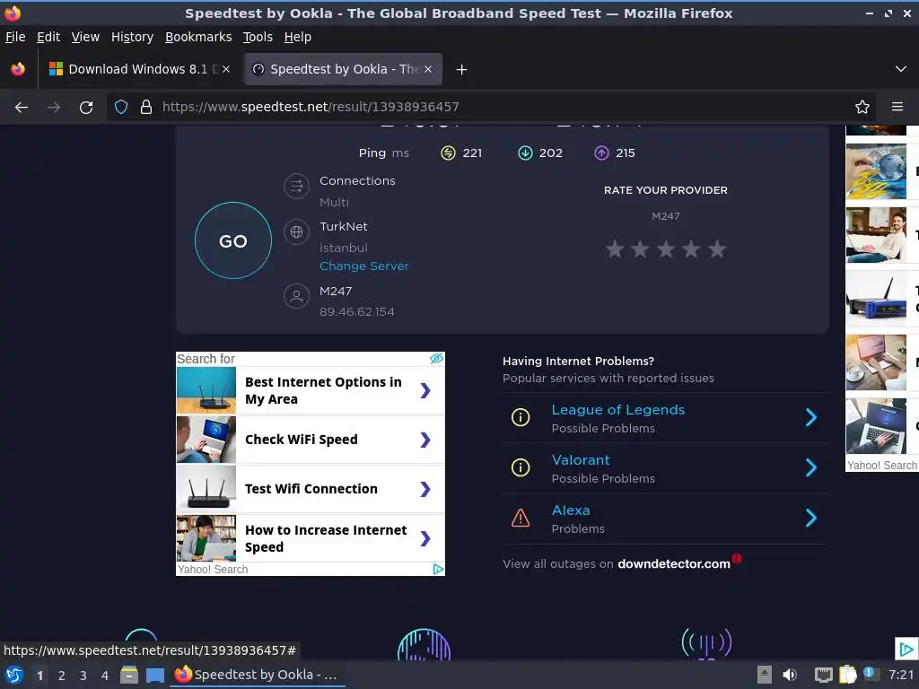Click the Connections mode icon
The height and width of the screenshot is (689, 919).
pos(296,187)
